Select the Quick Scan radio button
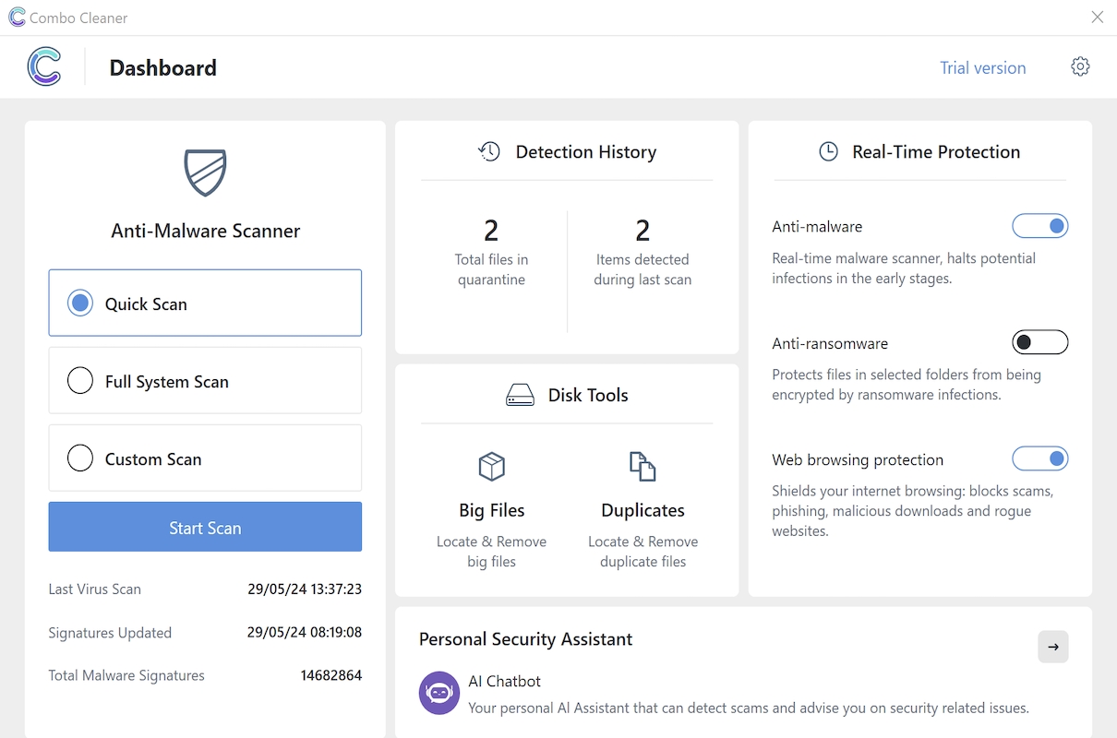Screen dimensions: 1117x738 click(x=80, y=304)
